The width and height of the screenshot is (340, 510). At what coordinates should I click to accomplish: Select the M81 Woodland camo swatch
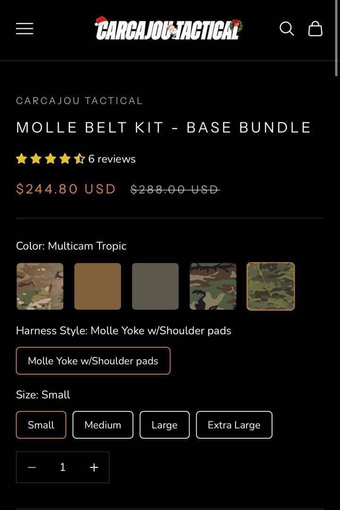pyautogui.click(x=213, y=286)
